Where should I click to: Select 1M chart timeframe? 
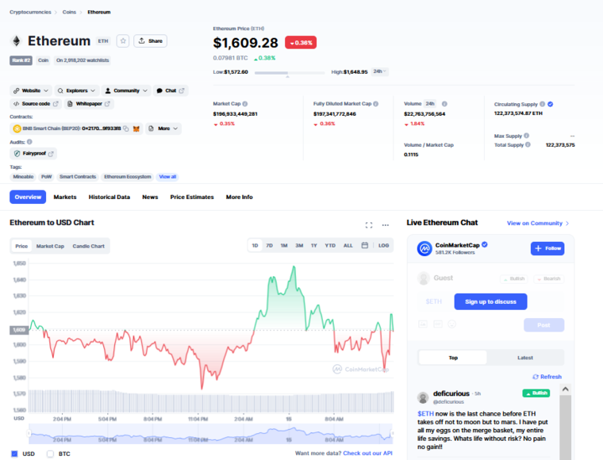pos(284,245)
